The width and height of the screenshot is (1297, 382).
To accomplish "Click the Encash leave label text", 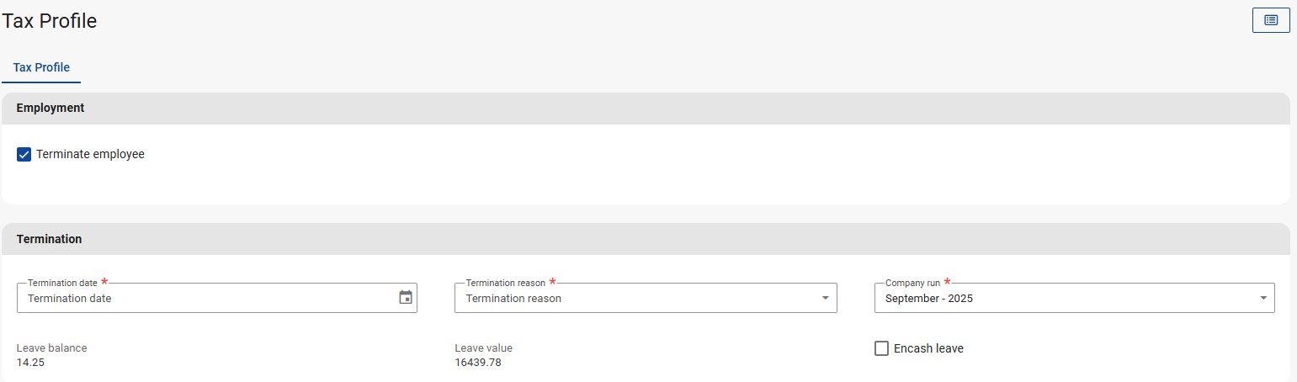I will tap(928, 348).
